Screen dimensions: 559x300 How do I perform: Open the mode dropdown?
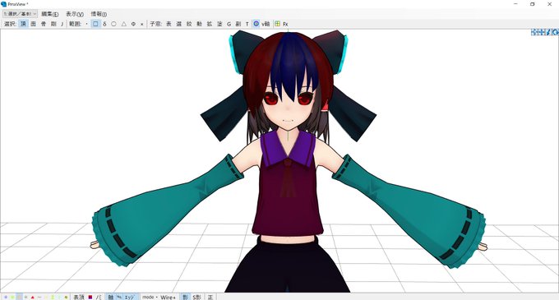point(150,297)
